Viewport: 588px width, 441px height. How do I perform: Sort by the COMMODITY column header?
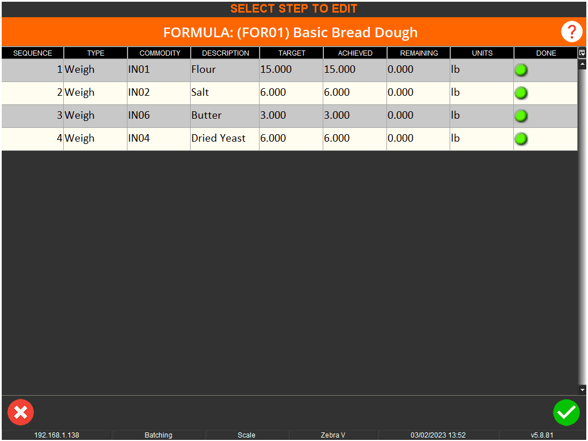click(160, 53)
